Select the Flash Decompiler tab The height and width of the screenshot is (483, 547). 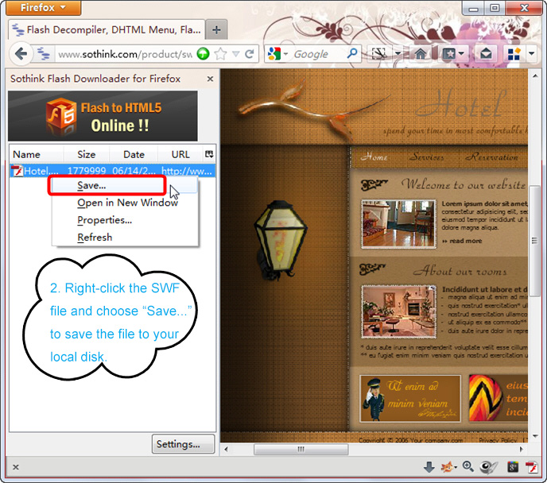(106, 29)
